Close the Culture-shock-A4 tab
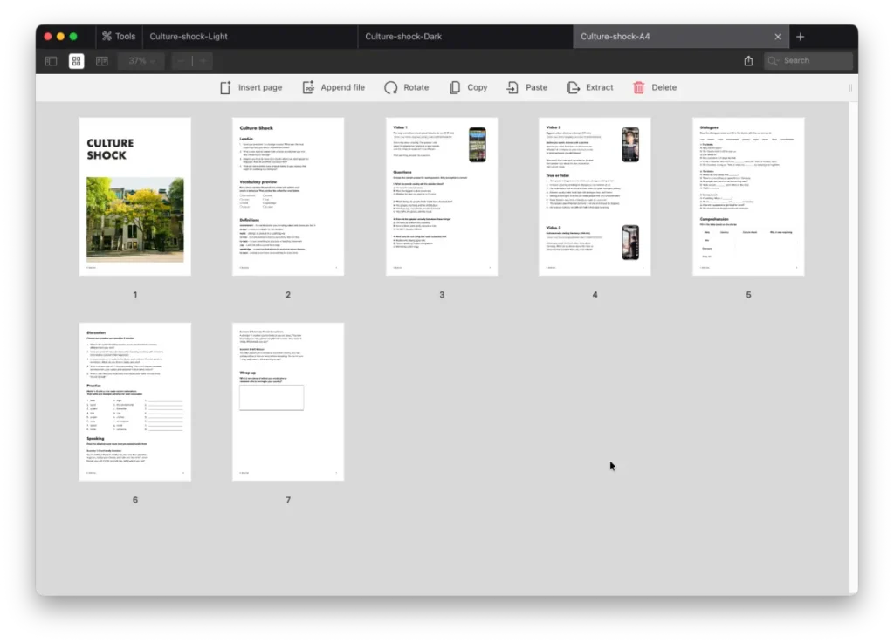The image size is (894, 643). coord(778,37)
